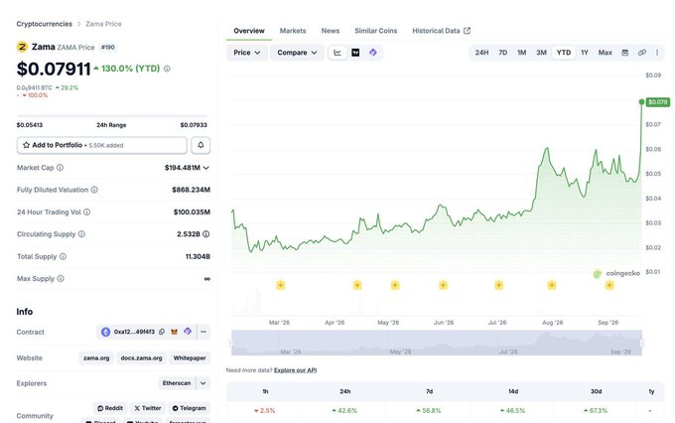Screen dimensions: 675x423
Task: Click the news marker near Sep '26
Action: pos(609,285)
